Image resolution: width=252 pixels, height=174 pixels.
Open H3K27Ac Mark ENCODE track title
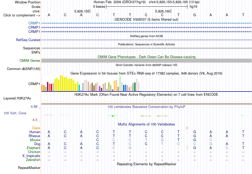pyautogui.click(x=146, y=94)
